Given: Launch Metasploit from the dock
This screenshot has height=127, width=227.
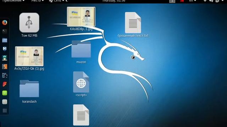Looking at the screenshot, I should point(5,49).
